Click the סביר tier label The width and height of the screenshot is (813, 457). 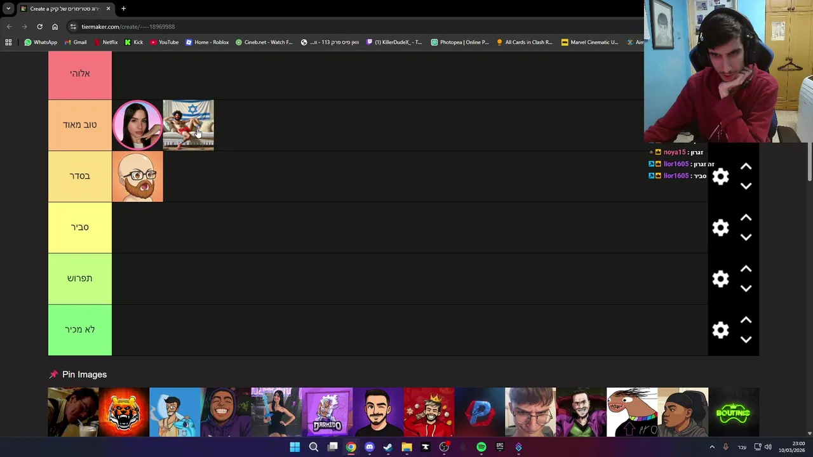[80, 227]
